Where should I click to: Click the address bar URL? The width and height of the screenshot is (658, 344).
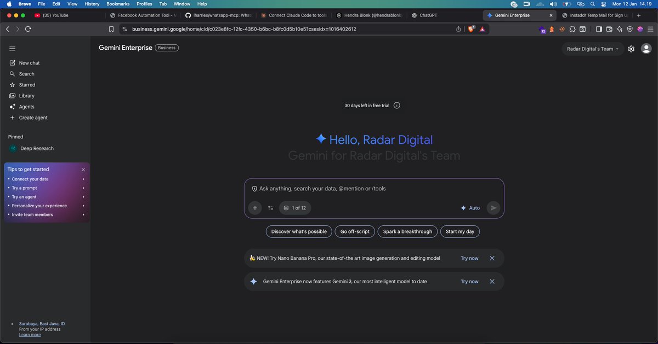(244, 29)
